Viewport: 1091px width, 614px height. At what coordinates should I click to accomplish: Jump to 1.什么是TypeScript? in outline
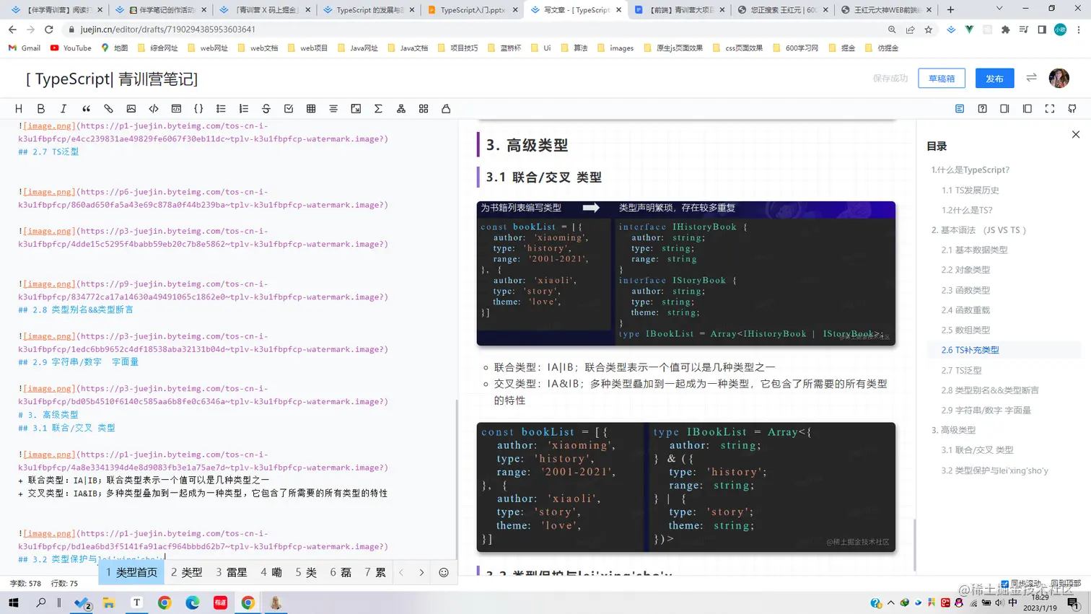point(970,170)
